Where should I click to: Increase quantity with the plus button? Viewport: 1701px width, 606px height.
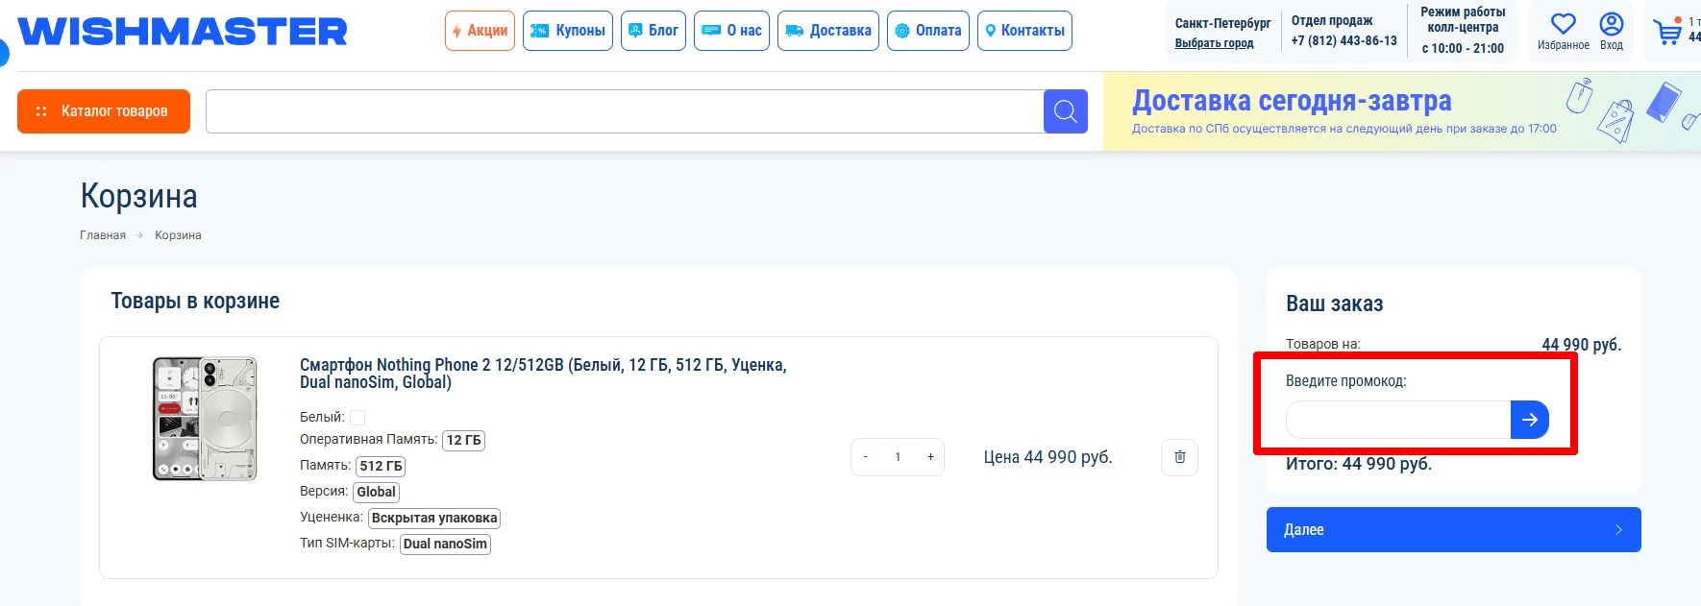[x=929, y=457]
